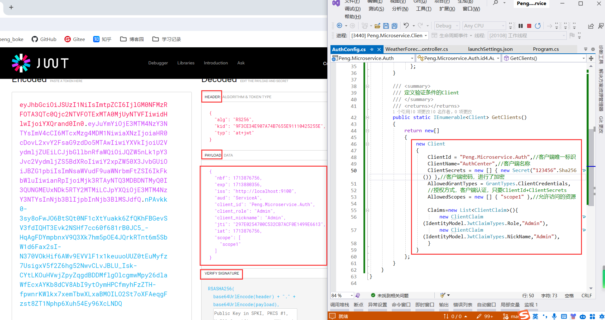The image size is (605, 320).
Task: Open the 帮助(H) menu
Action: pos(353,17)
